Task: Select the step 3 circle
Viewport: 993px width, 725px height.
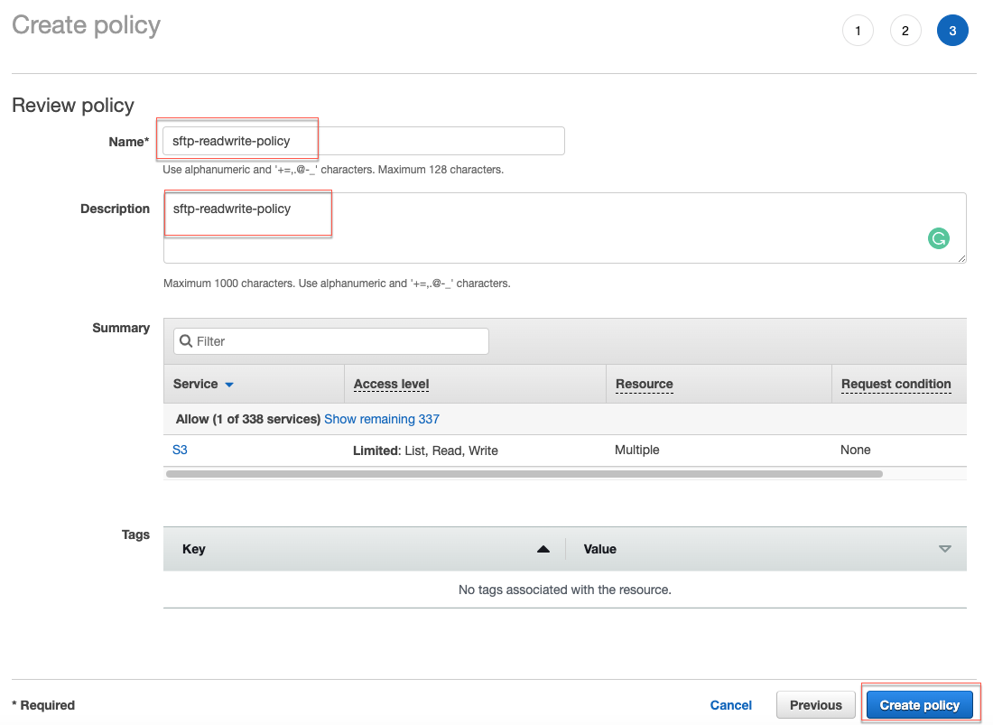Action: 951,31
